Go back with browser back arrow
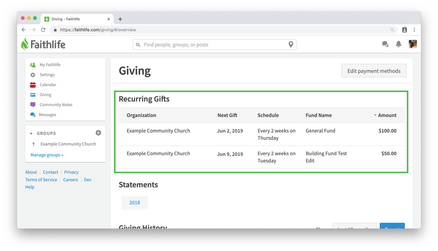This screenshot has height=251, width=438. pos(24,30)
